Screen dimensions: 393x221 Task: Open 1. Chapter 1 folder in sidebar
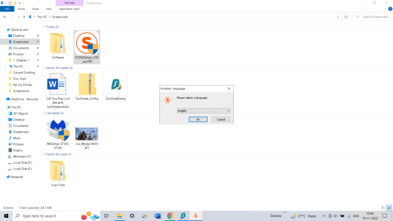[21, 60]
